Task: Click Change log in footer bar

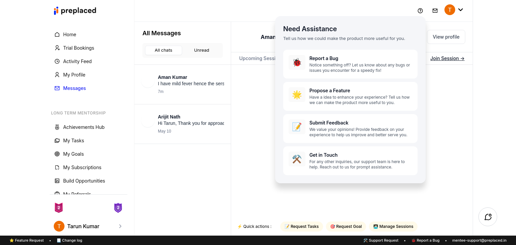Action: click(70, 240)
